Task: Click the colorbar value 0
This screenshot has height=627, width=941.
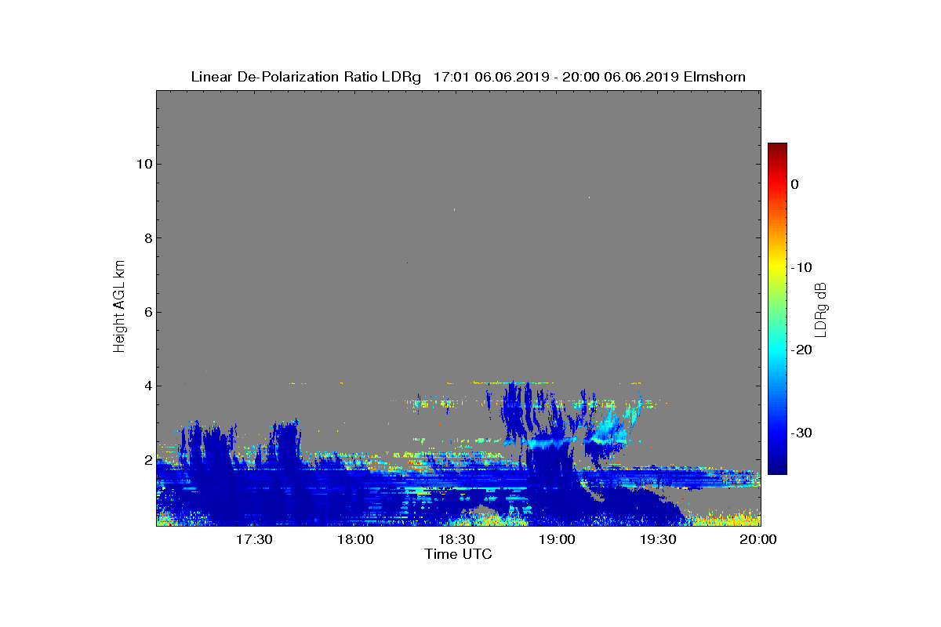Action: click(x=794, y=184)
